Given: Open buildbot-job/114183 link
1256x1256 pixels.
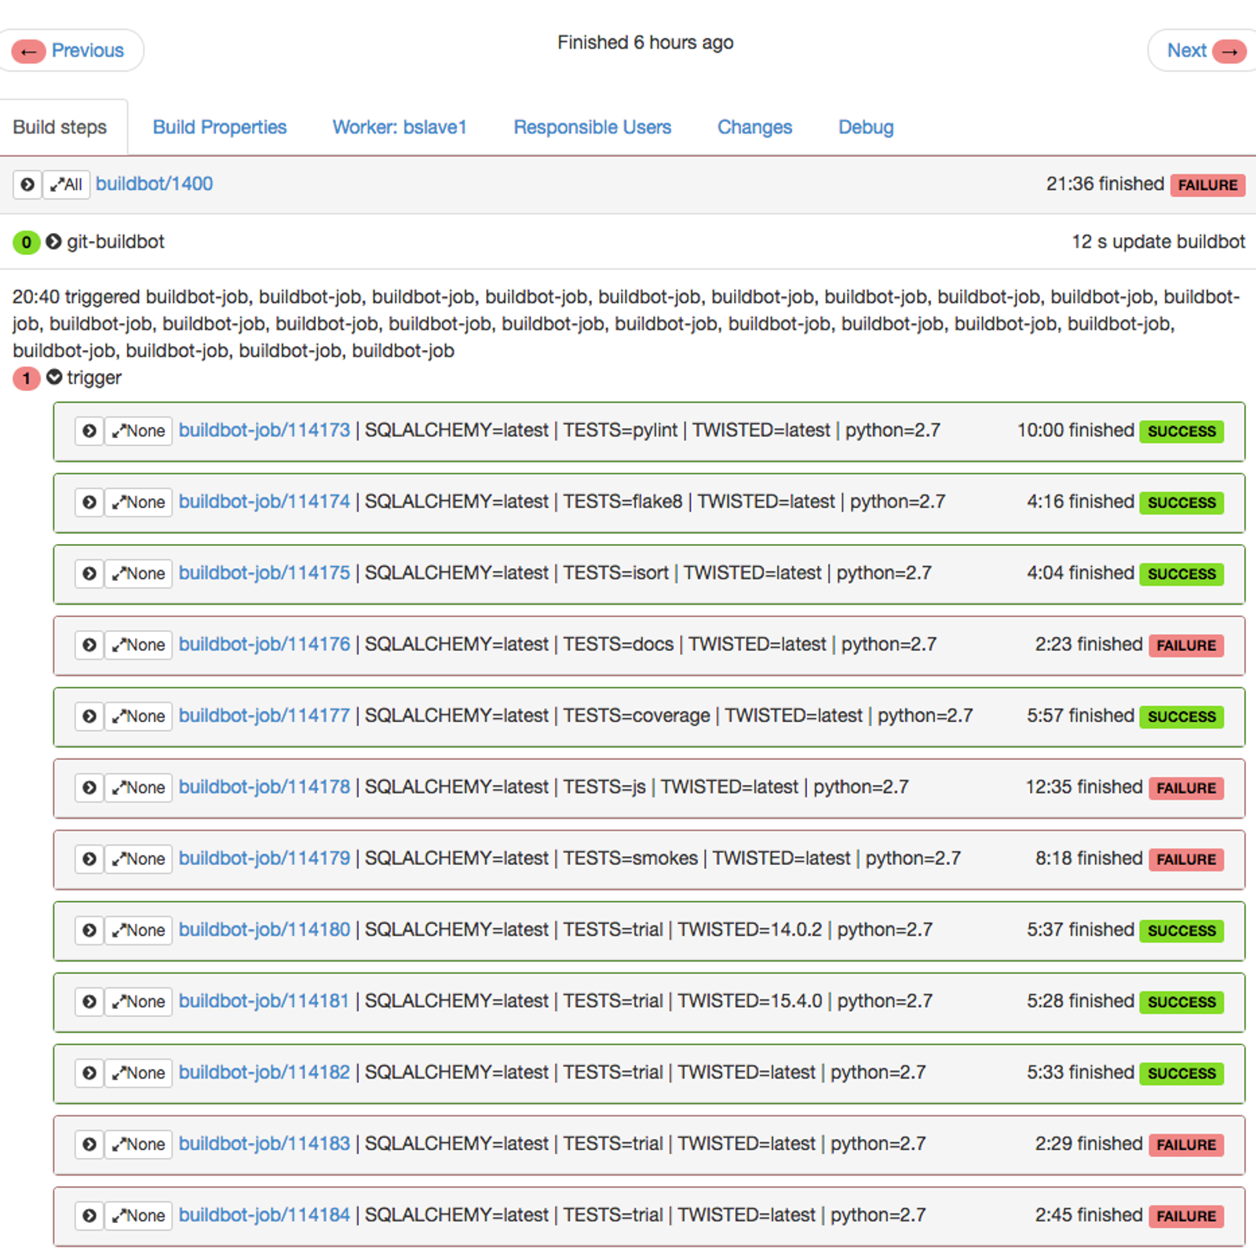Looking at the screenshot, I should point(264,1145).
